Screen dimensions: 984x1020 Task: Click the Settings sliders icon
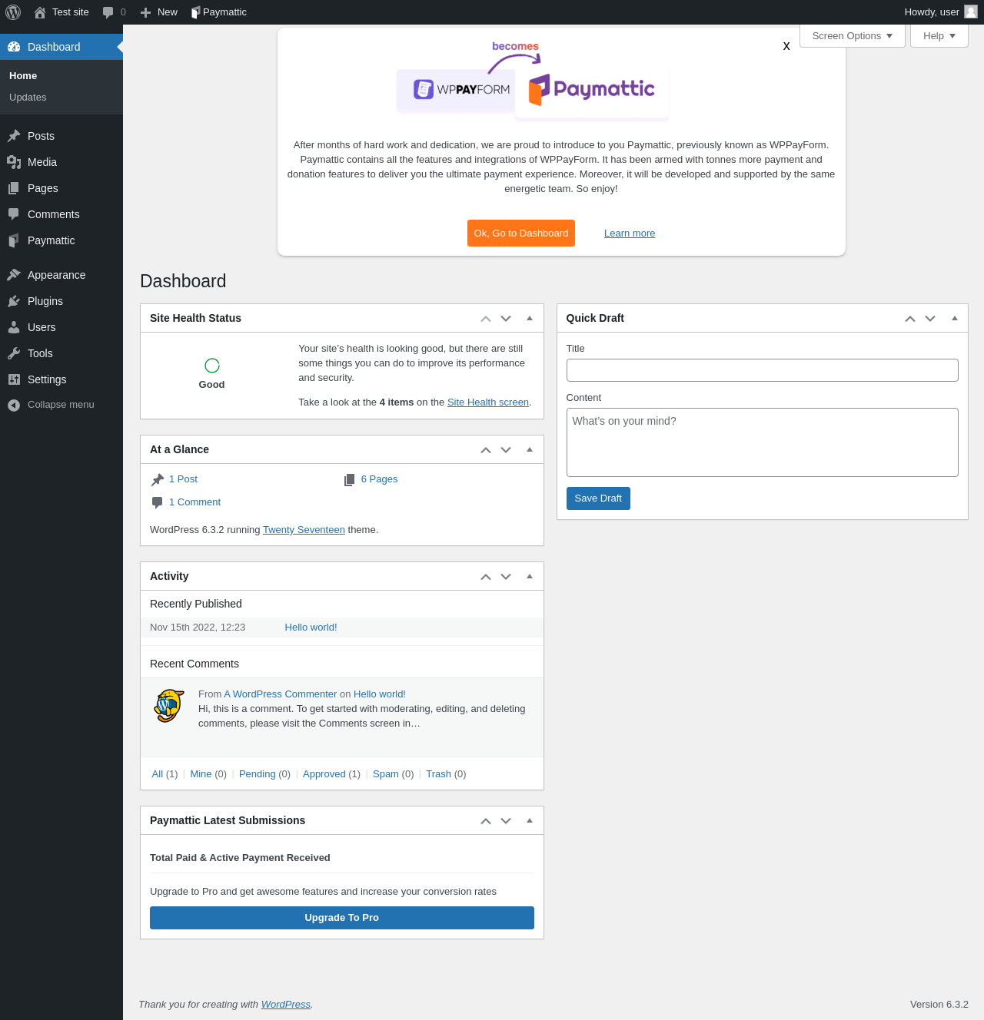point(14,379)
